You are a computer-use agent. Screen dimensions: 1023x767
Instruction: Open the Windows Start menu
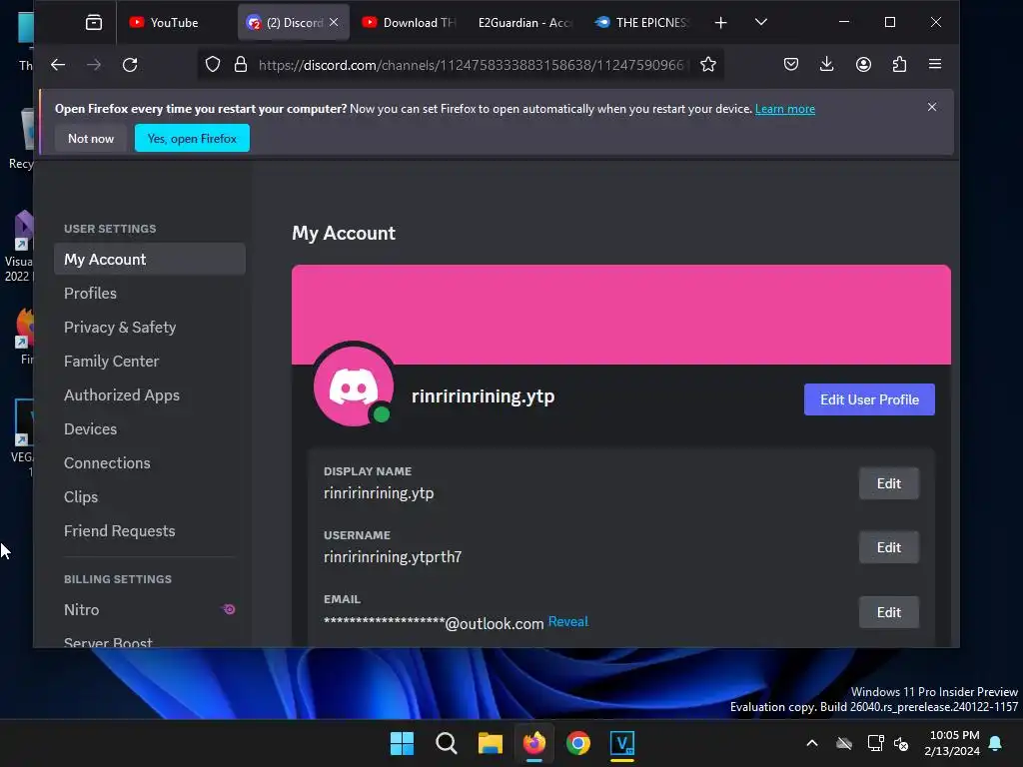(x=402, y=743)
